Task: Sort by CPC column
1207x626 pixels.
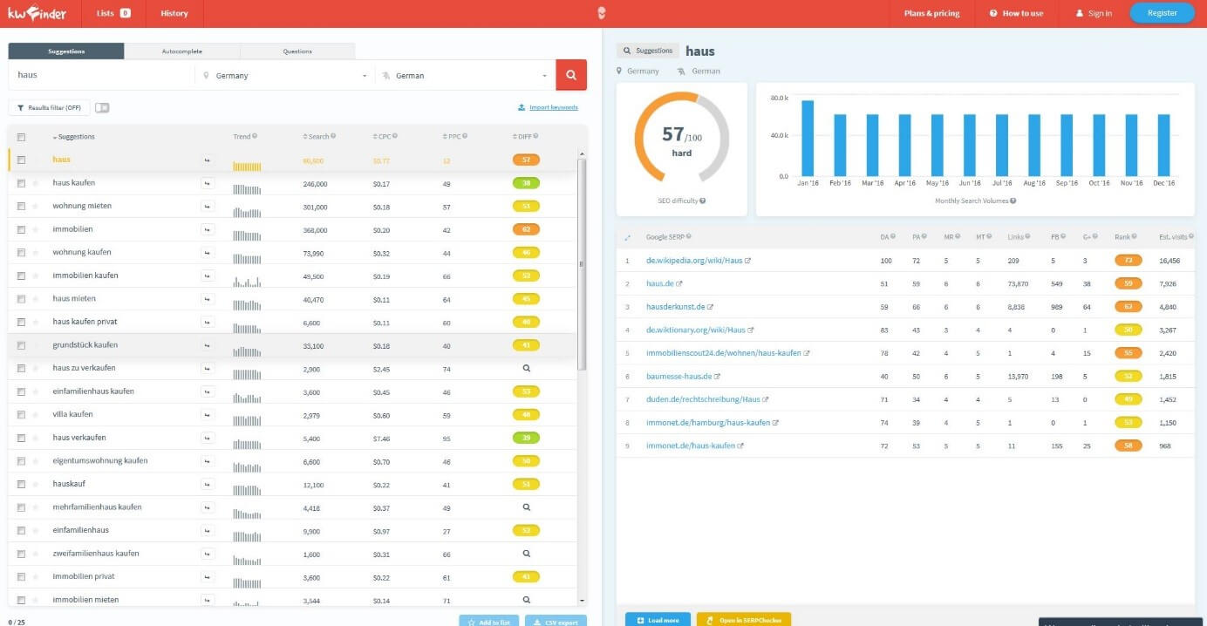Action: [381, 137]
